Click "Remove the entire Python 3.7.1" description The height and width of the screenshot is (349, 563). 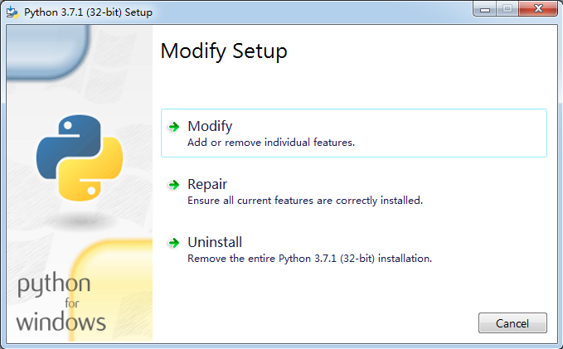310,259
